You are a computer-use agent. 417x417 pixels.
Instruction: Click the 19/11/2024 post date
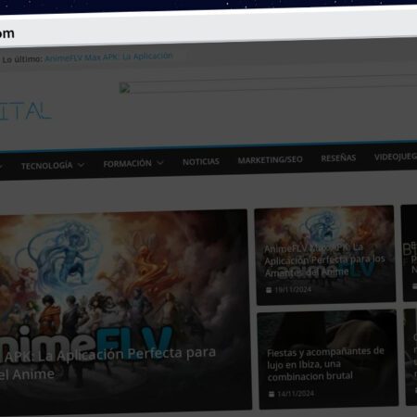tap(293, 290)
